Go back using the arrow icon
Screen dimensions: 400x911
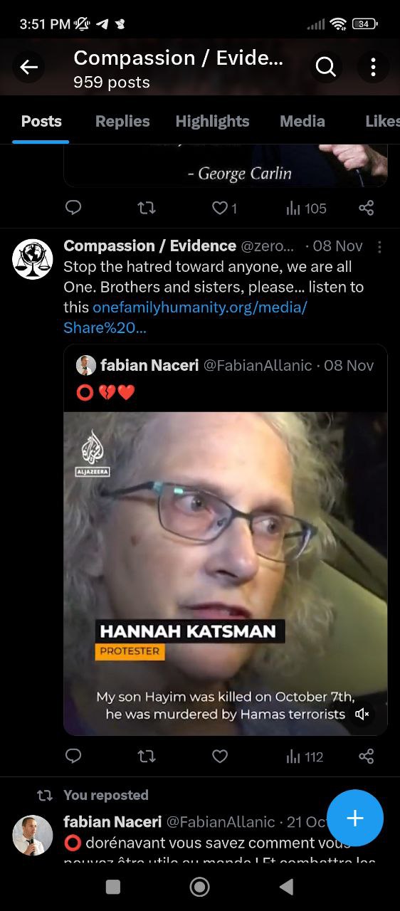coord(28,68)
